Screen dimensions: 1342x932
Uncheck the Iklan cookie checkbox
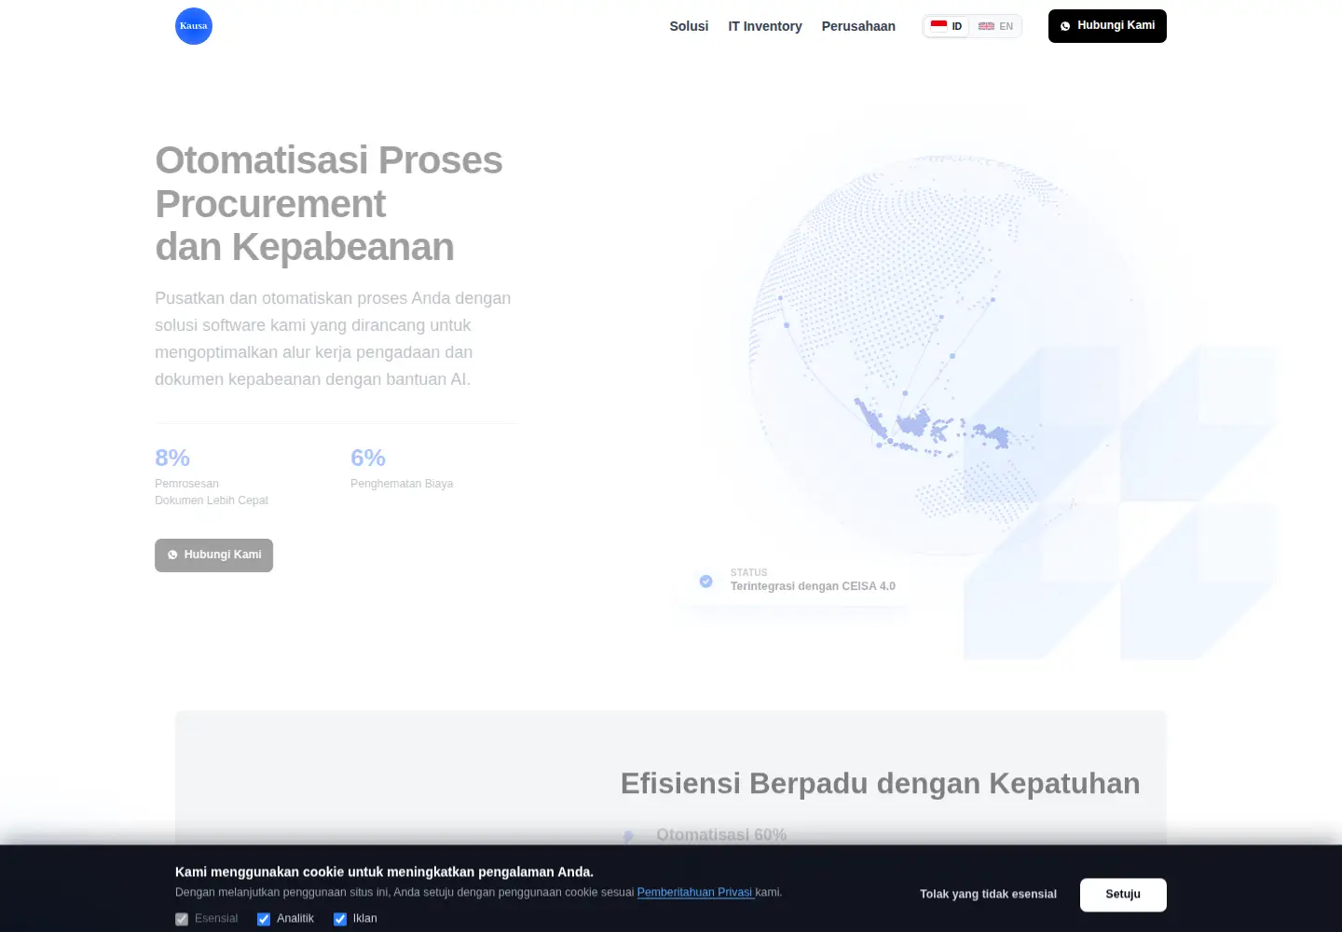click(340, 919)
